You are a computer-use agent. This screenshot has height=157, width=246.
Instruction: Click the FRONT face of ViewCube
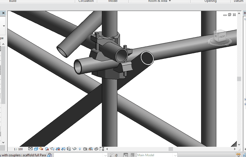click(222, 37)
